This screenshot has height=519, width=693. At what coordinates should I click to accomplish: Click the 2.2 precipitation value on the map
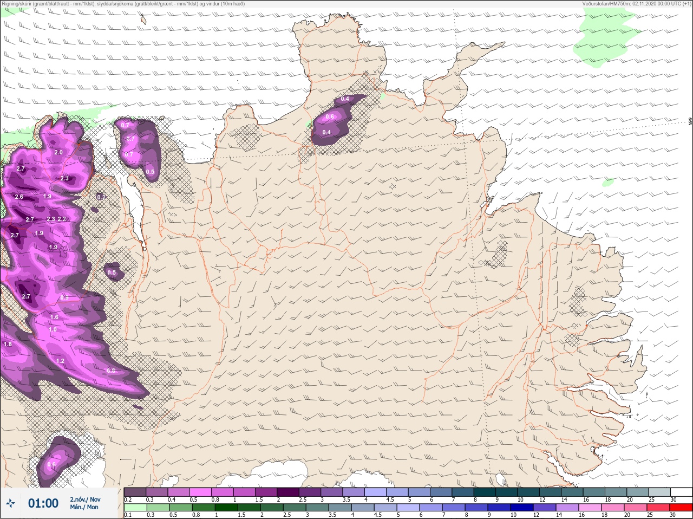click(62, 219)
